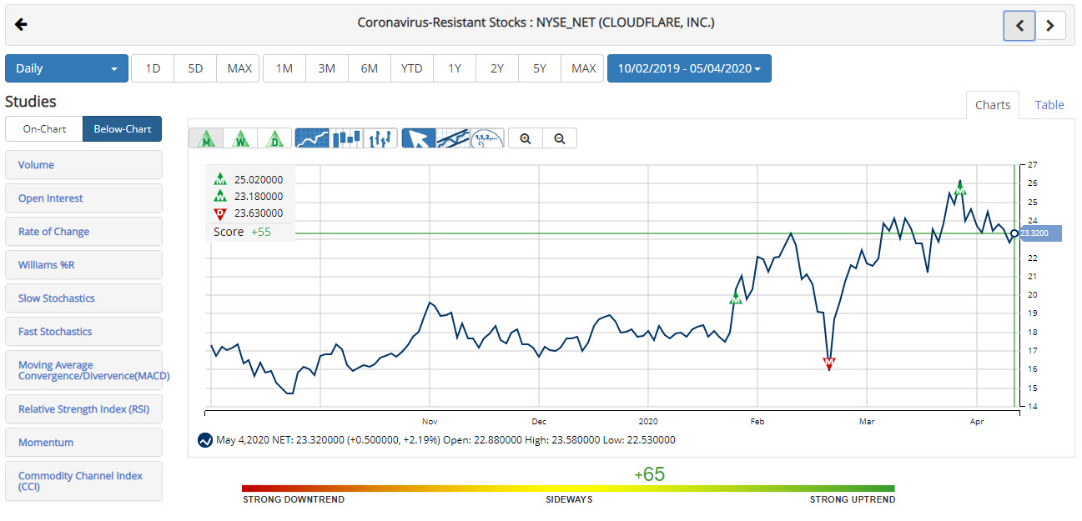Add the MACD study
The height and width of the screenshot is (521, 1082).
tap(83, 370)
